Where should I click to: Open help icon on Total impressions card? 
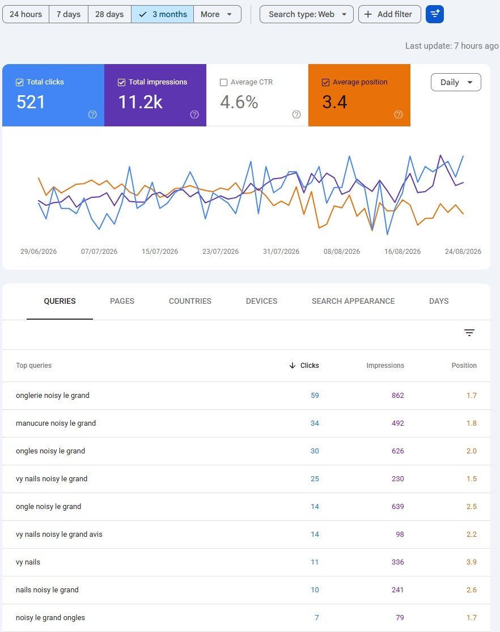(x=194, y=114)
